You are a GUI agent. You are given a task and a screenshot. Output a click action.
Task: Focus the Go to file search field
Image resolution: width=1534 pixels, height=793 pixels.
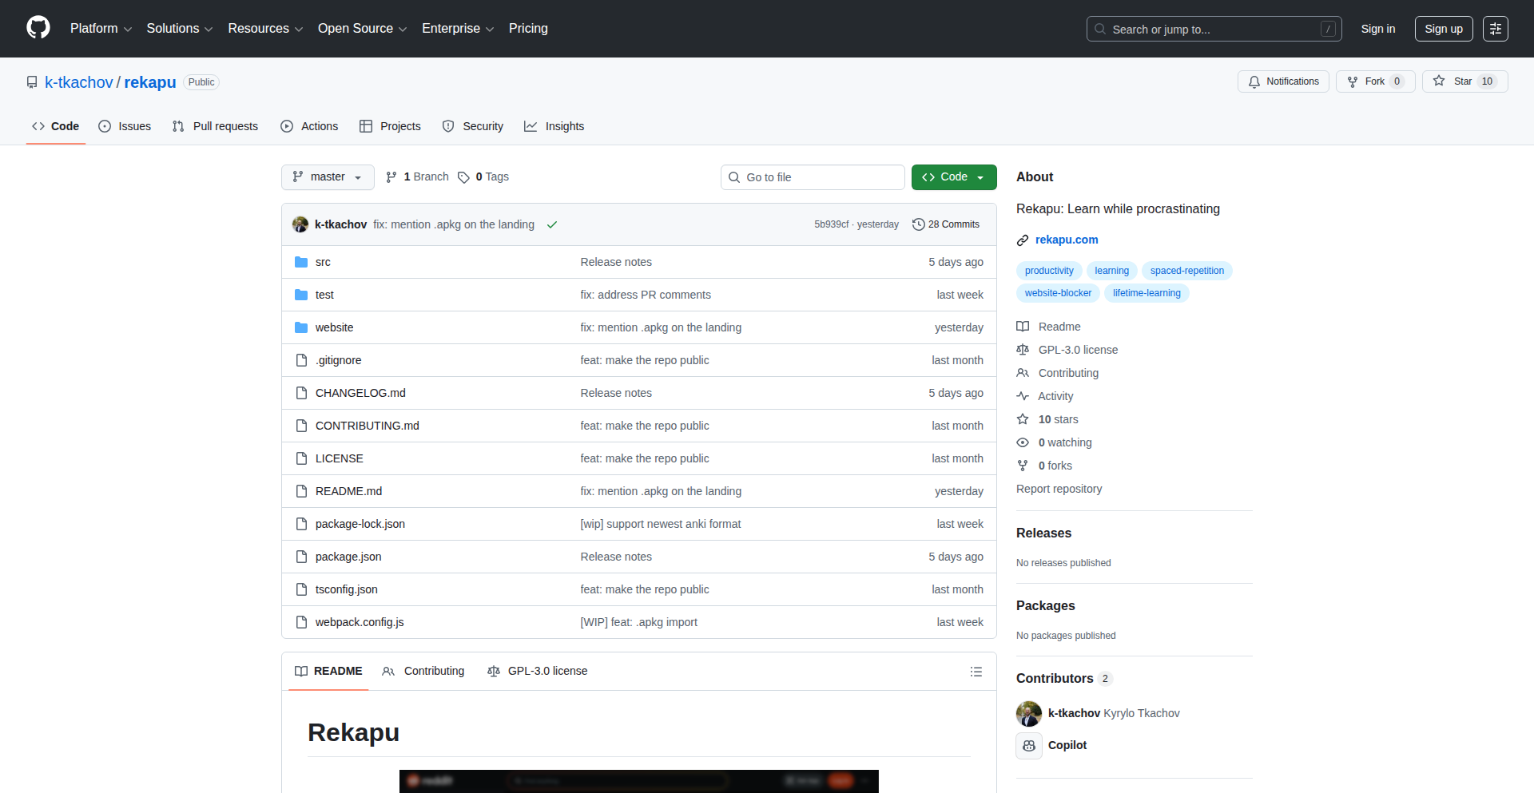813,177
